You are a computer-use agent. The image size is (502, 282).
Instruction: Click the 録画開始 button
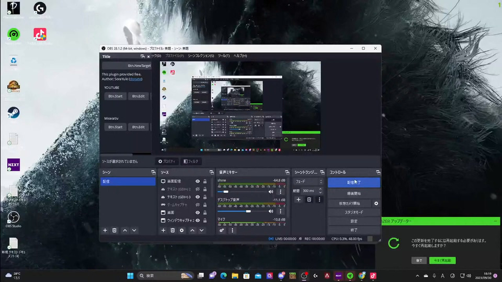[x=354, y=194]
